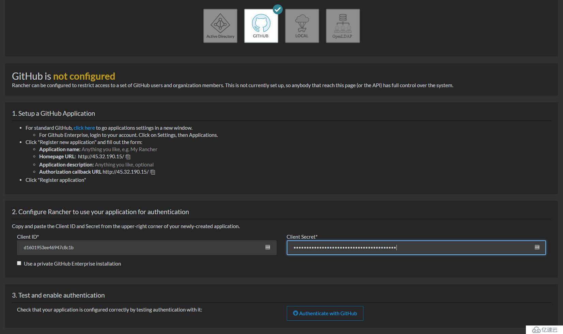Screen dimensions: 563x334
Task: Choose the Local authentication tile
Action: click(302, 26)
